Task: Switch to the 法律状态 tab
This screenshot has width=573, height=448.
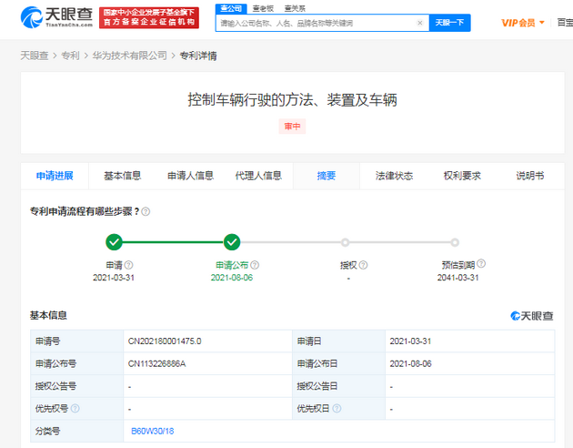Action: [x=395, y=176]
